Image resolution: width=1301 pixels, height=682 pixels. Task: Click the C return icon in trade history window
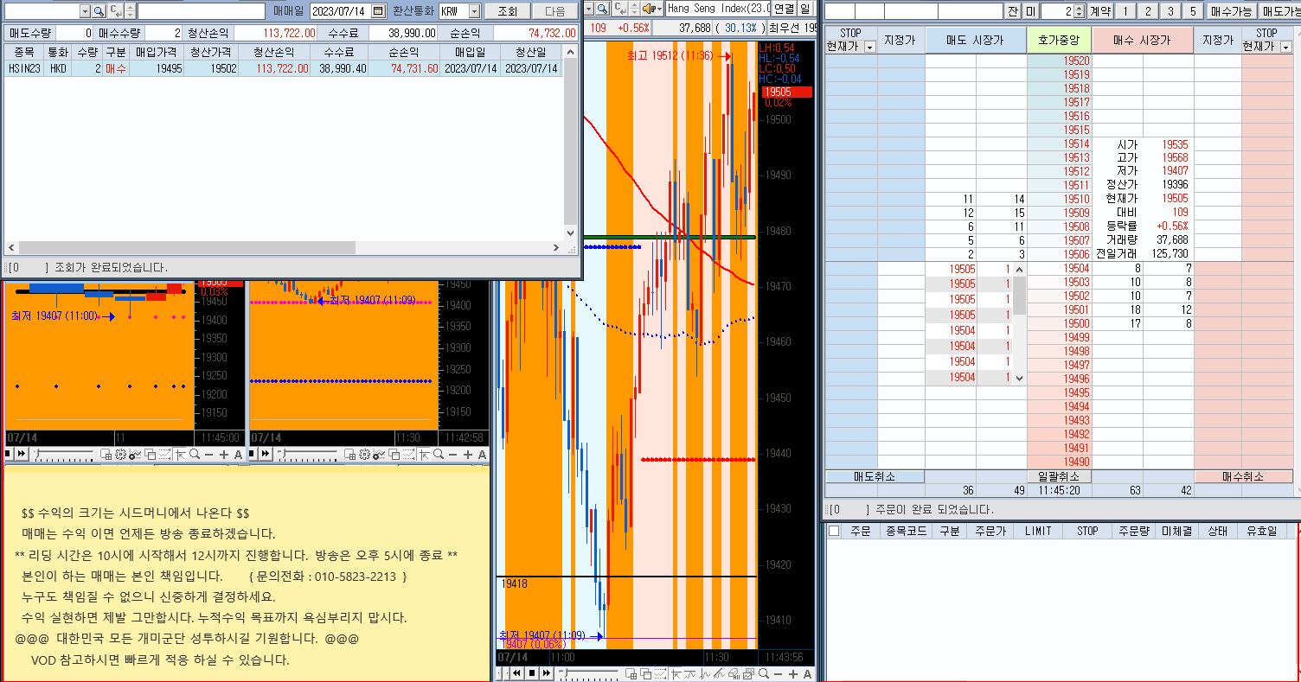click(x=115, y=11)
